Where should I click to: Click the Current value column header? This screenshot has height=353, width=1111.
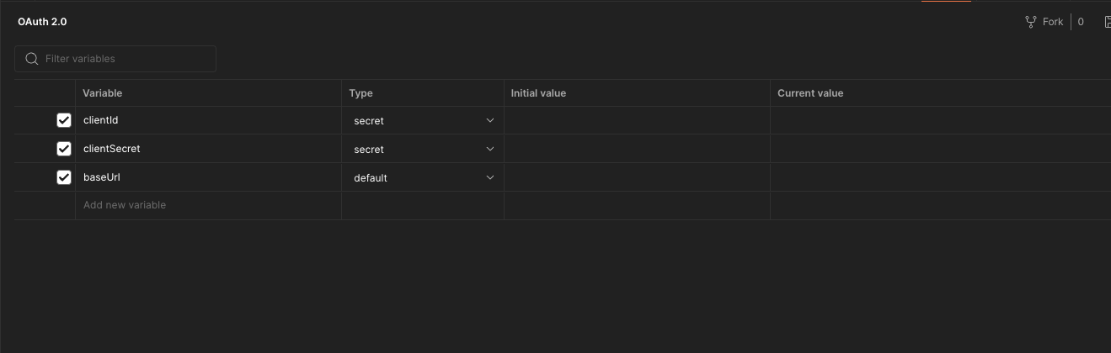pyautogui.click(x=810, y=93)
